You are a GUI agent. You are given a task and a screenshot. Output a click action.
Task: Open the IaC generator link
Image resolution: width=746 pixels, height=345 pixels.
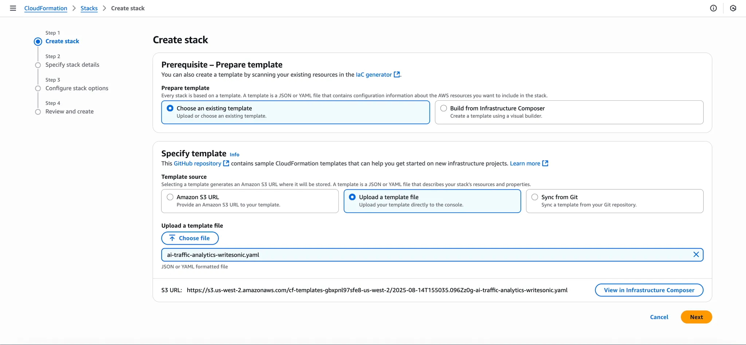point(374,75)
